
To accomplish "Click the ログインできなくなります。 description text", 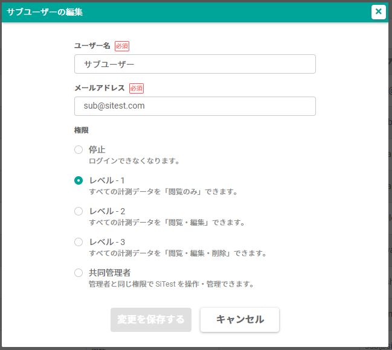I will [134, 161].
